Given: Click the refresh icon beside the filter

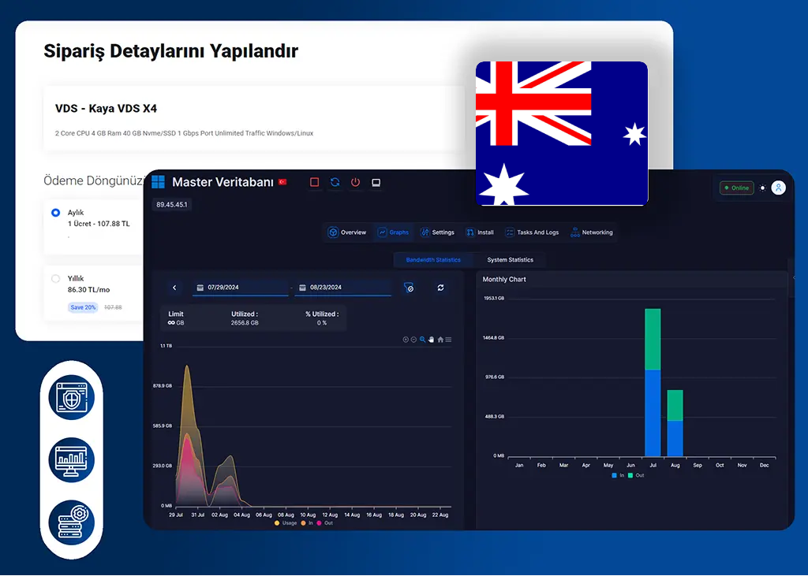Looking at the screenshot, I should point(440,288).
